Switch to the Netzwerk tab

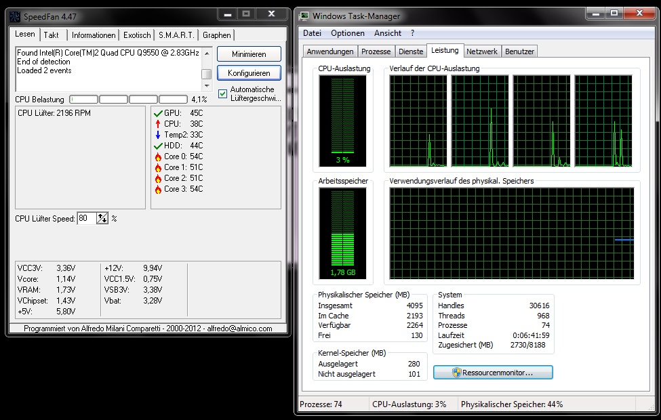pos(482,51)
